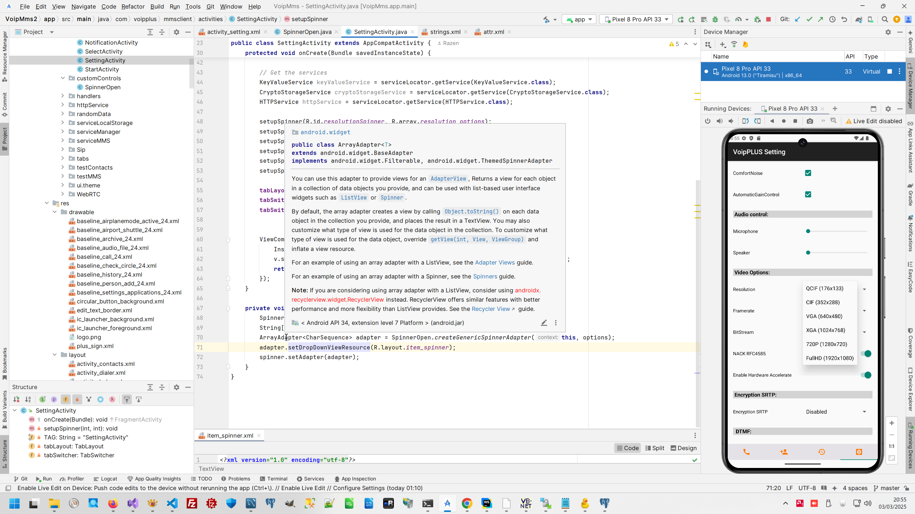Open Search Everywhere magnifier icon

[885, 19]
